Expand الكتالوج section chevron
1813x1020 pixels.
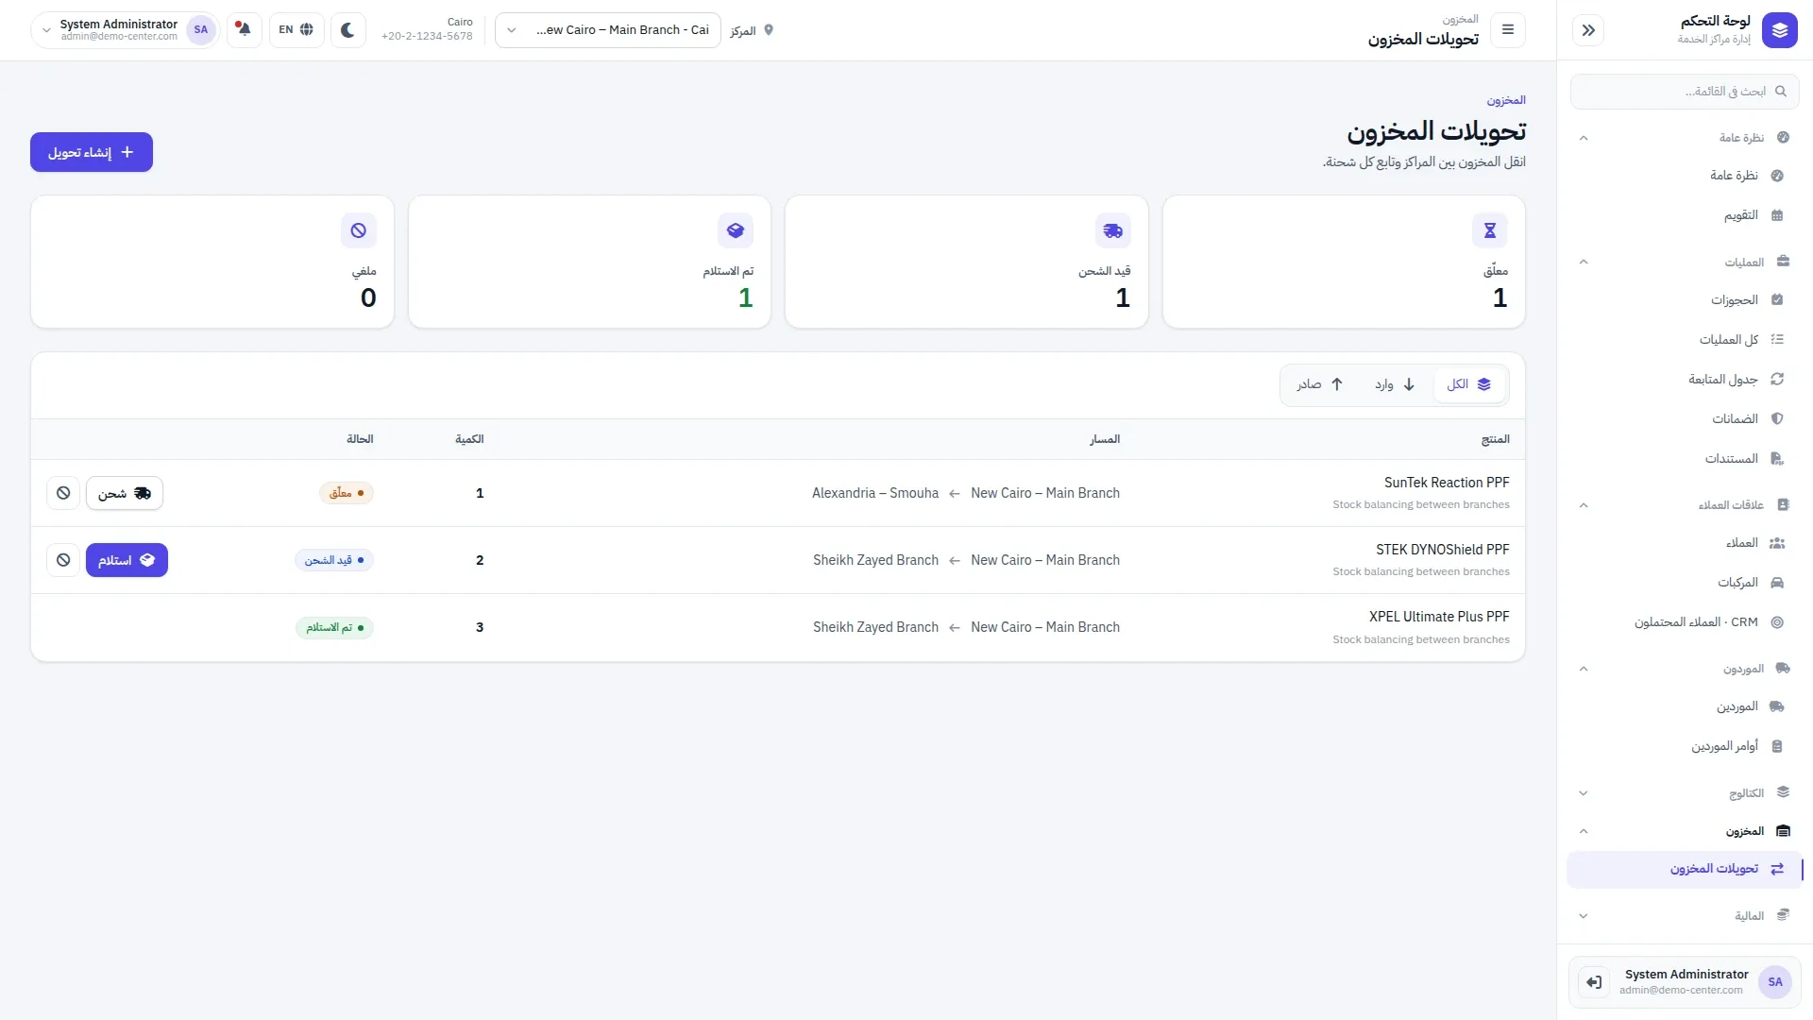(1584, 793)
